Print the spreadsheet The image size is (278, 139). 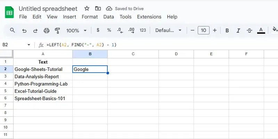tap(46, 30)
